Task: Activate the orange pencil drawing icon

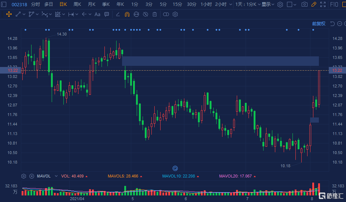Action: tap(314, 4)
